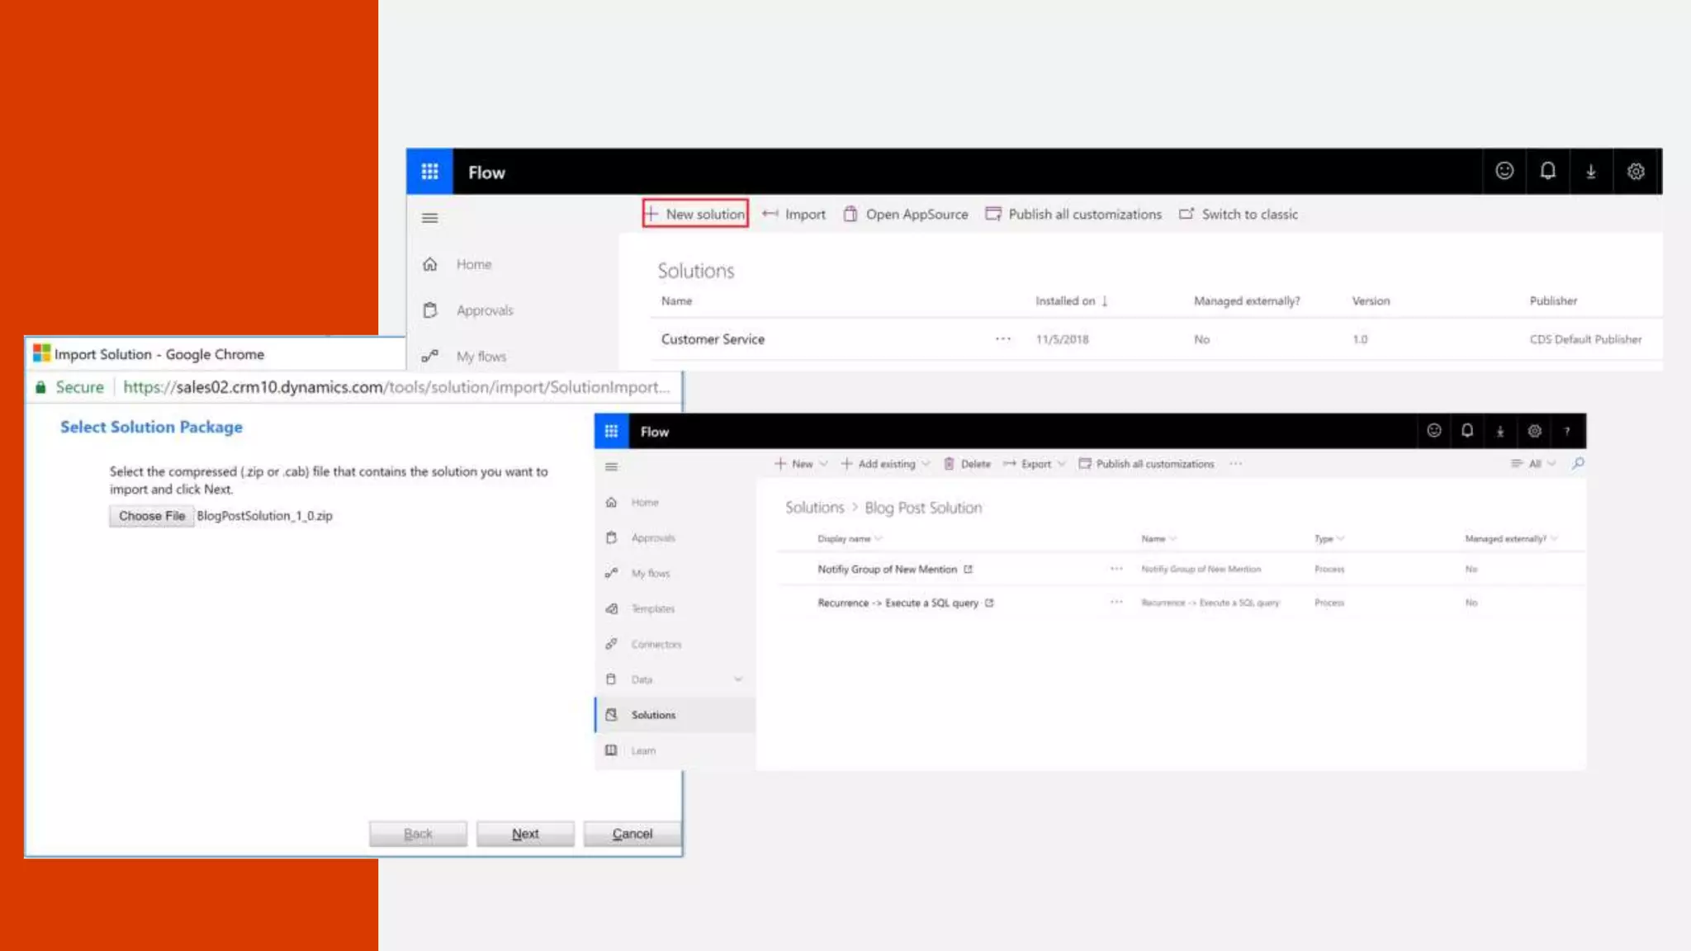Click the search magnifier in Blog Post Solution toolbar
The height and width of the screenshot is (951, 1691).
point(1578,464)
